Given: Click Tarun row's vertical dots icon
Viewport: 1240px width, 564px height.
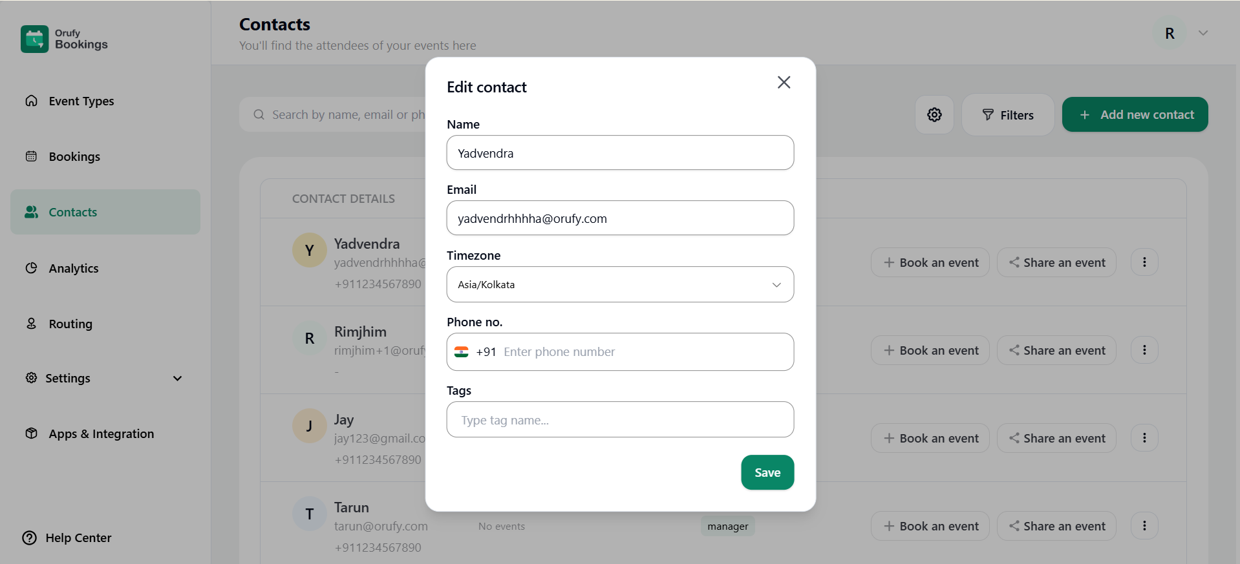Looking at the screenshot, I should [x=1144, y=526].
